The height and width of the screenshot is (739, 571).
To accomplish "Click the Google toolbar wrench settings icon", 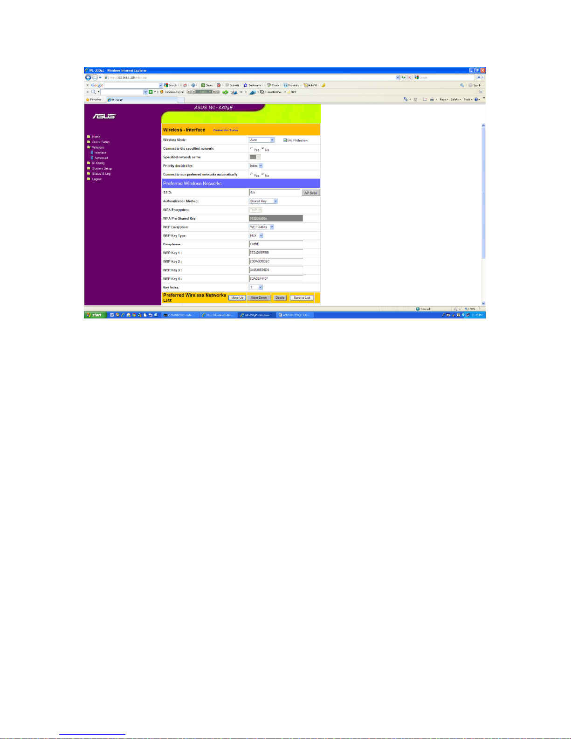I will click(462, 85).
